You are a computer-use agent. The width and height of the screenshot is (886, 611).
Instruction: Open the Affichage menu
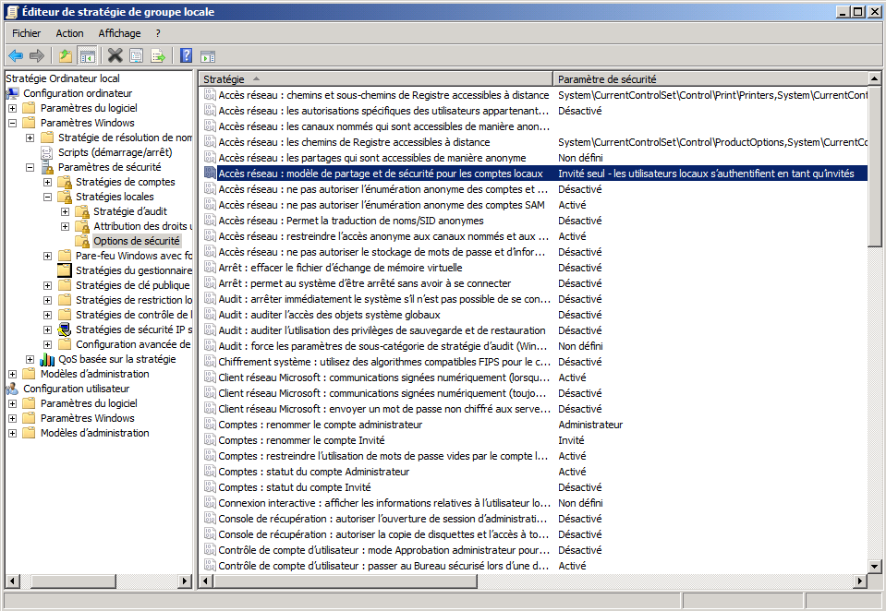click(119, 33)
